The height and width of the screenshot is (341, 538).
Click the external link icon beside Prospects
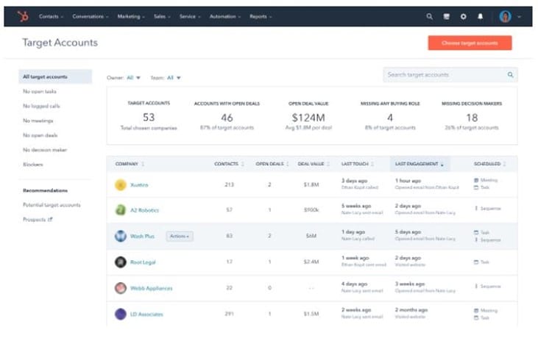point(50,219)
